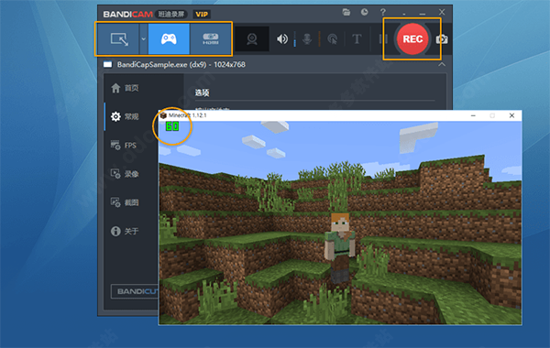The image size is (550, 348).
Task: Toggle the speaker sound icon
Action: pos(282,38)
